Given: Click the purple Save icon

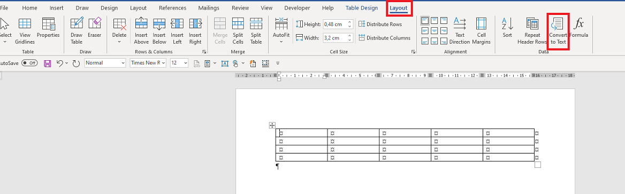Looking at the screenshot, I should point(48,63).
